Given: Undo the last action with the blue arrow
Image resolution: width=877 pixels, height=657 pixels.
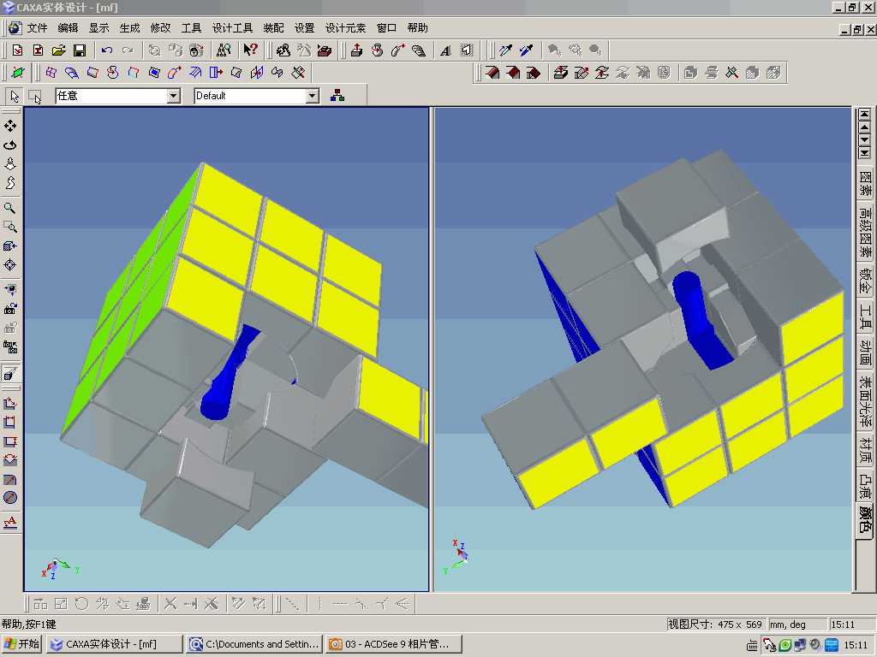Looking at the screenshot, I should coord(107,50).
